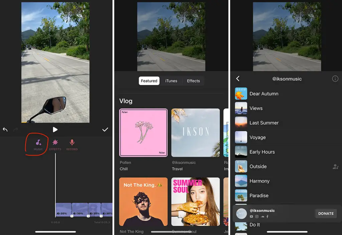Select the track Outside
The image size is (342, 235).
[x=287, y=166]
